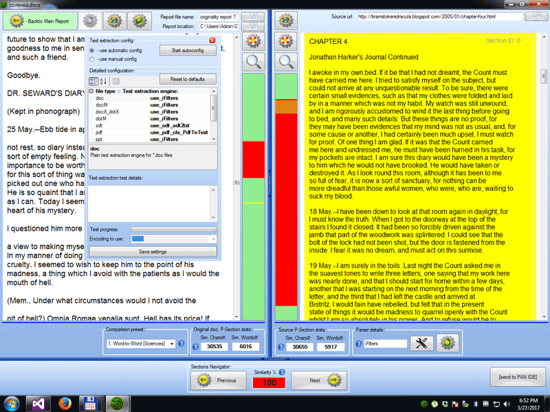Click the button right of the Report file name field

pyautogui.click(x=253, y=16)
